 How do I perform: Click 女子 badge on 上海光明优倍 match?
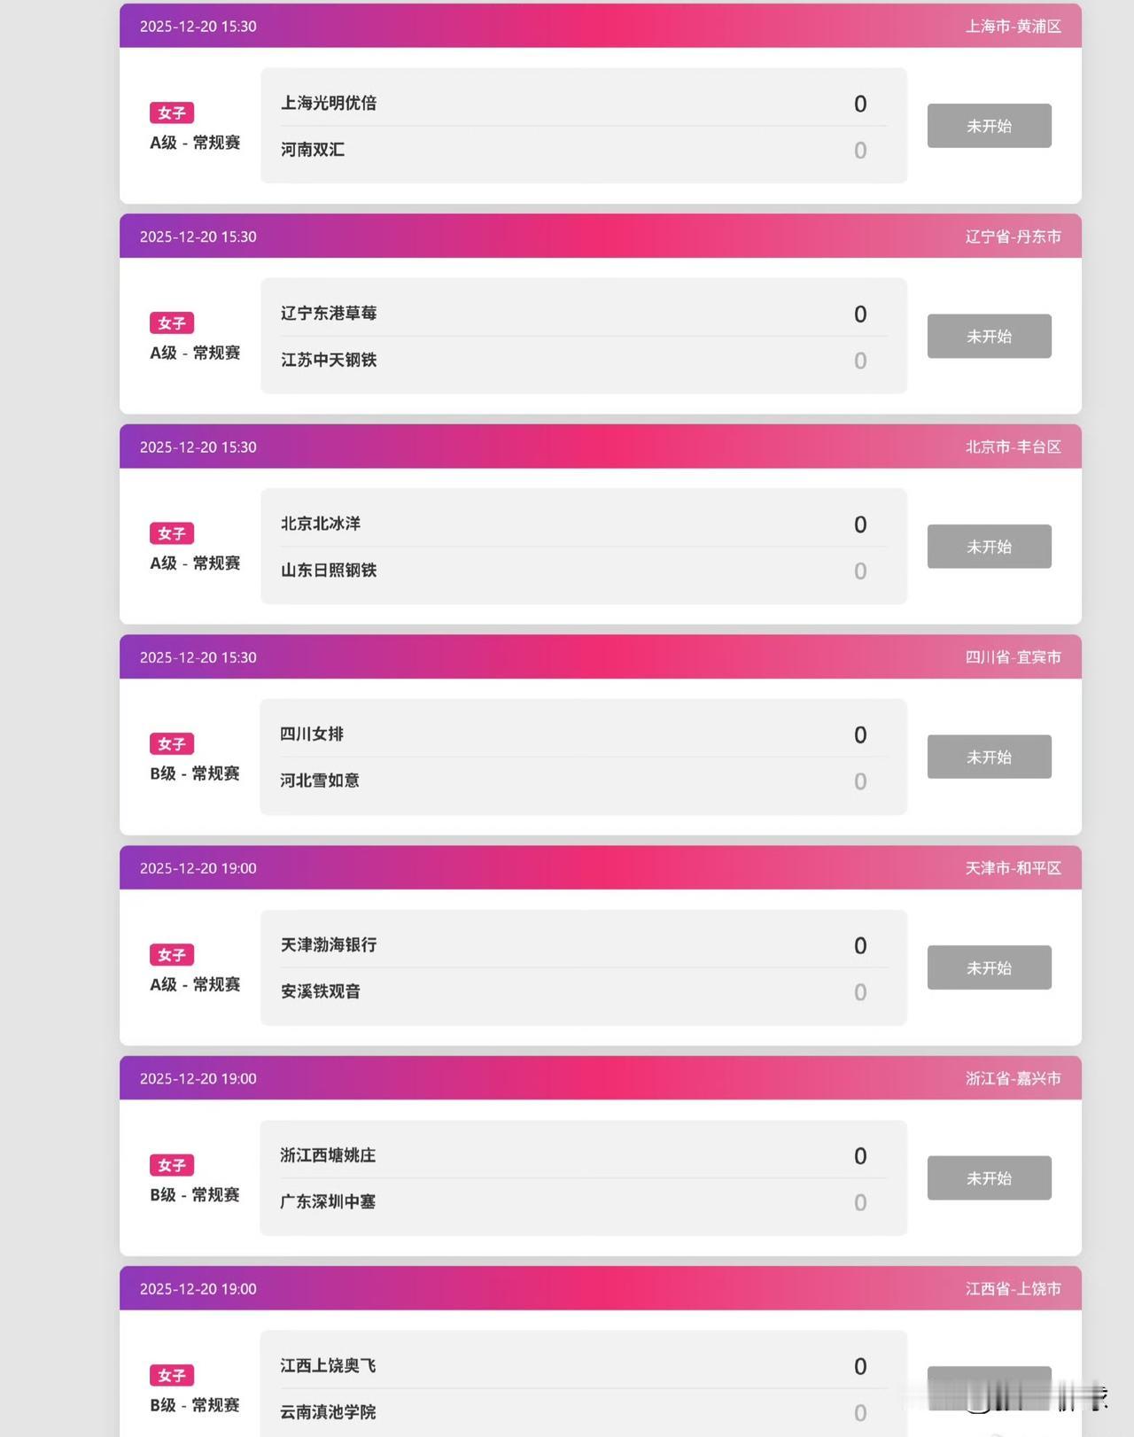[172, 113]
